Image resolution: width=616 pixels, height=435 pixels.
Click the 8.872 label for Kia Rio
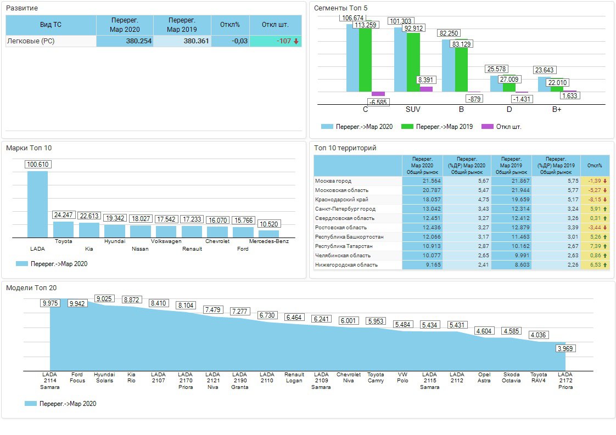tap(131, 300)
